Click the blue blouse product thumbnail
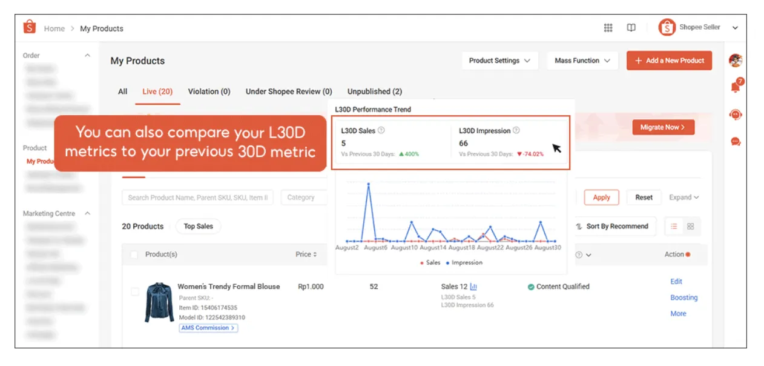The height and width of the screenshot is (366, 764). (x=159, y=302)
